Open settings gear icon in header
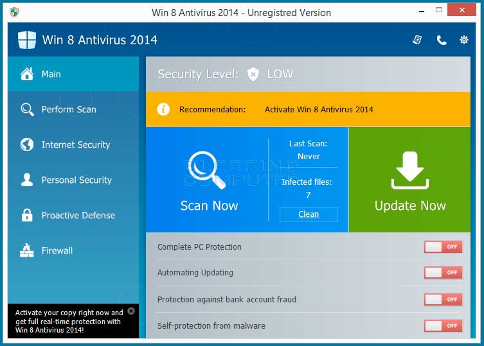 (463, 40)
